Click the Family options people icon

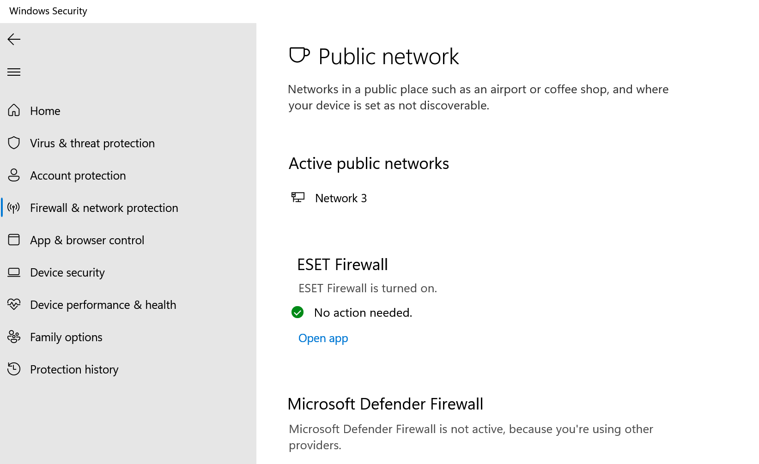(14, 337)
